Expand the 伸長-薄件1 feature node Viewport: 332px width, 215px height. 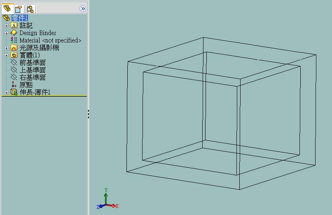click(x=6, y=92)
